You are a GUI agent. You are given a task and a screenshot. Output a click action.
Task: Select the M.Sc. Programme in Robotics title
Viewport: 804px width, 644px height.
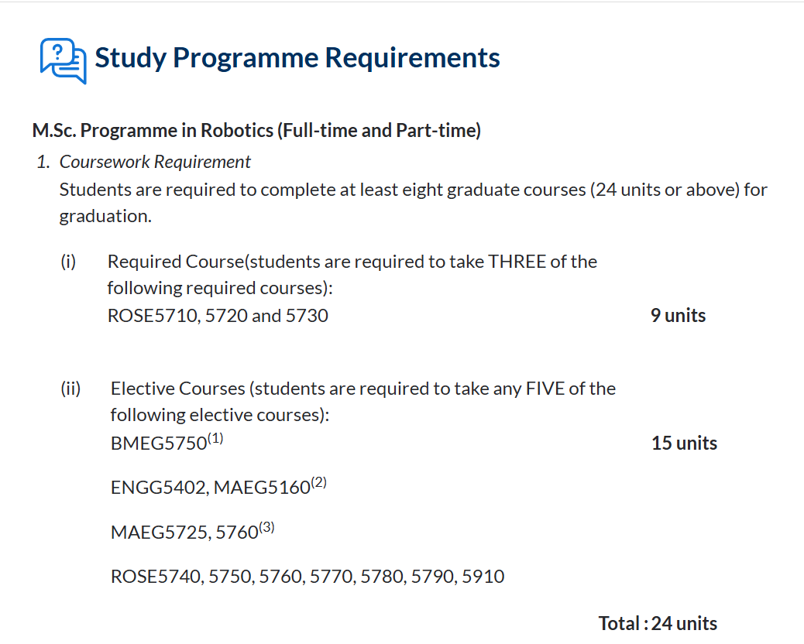(x=256, y=130)
